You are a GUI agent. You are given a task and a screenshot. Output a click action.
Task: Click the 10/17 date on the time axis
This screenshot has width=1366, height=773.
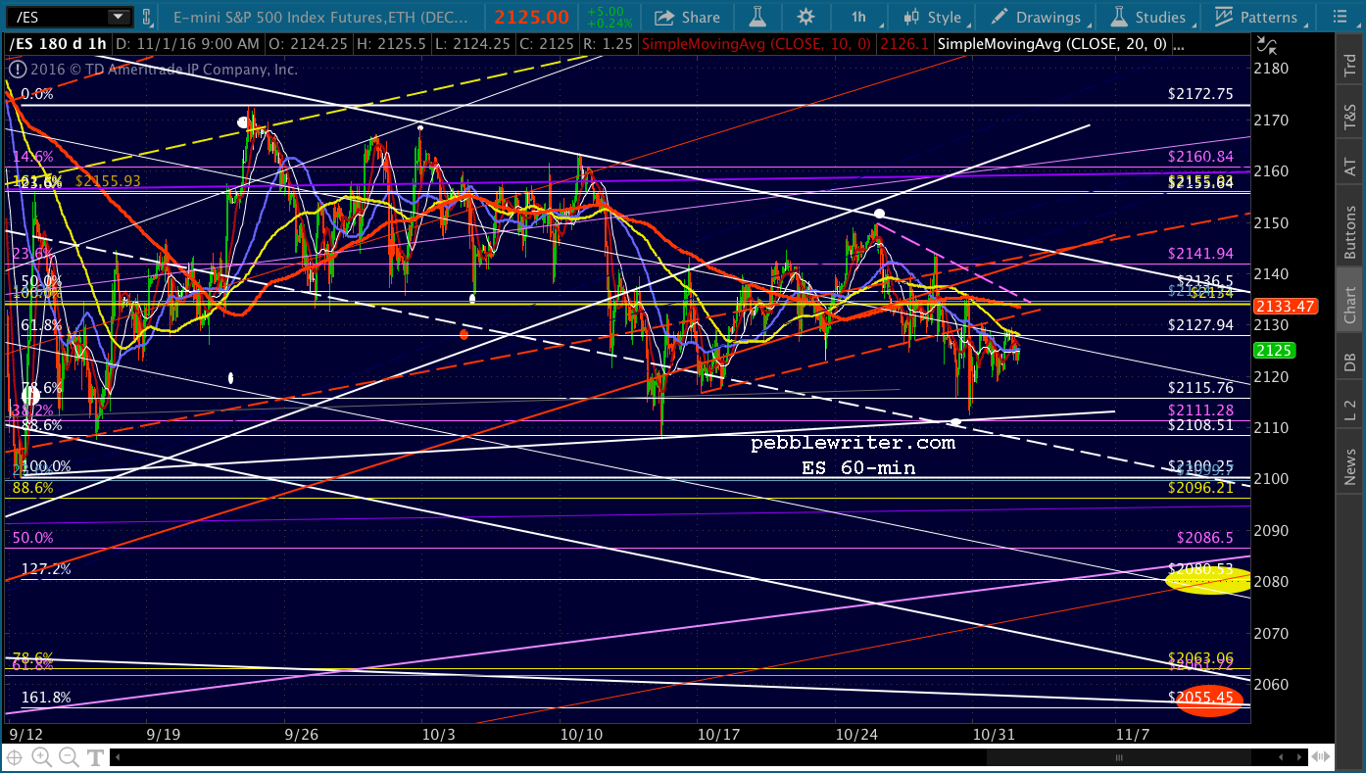(x=717, y=733)
